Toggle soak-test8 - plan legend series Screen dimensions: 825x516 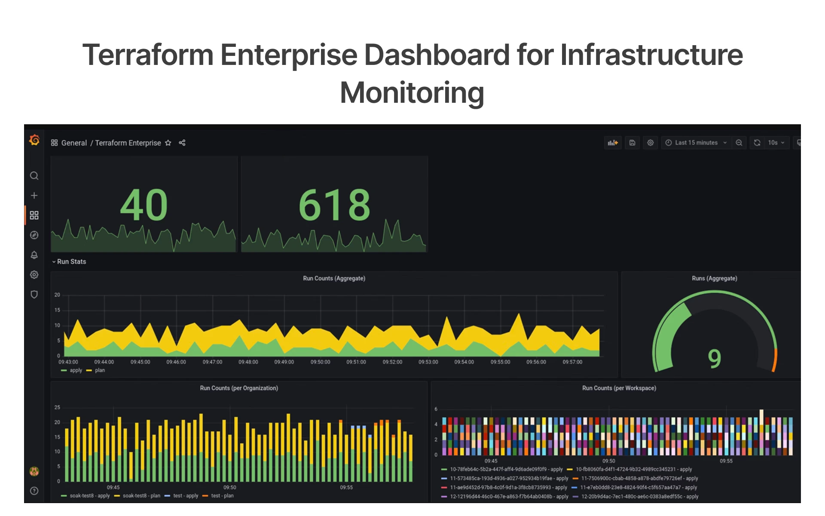(137, 496)
